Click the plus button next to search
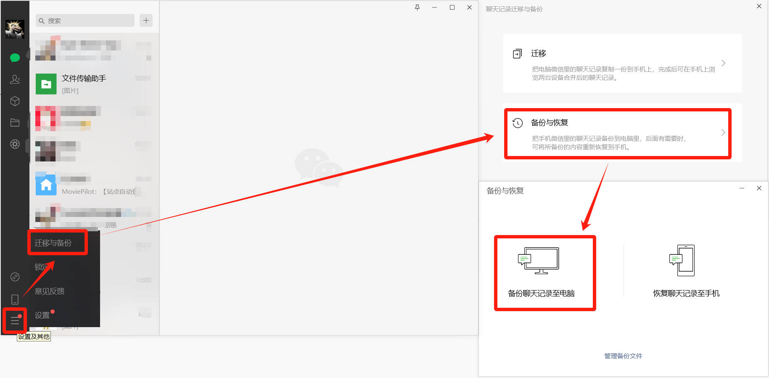The height and width of the screenshot is (378, 769). tap(146, 21)
